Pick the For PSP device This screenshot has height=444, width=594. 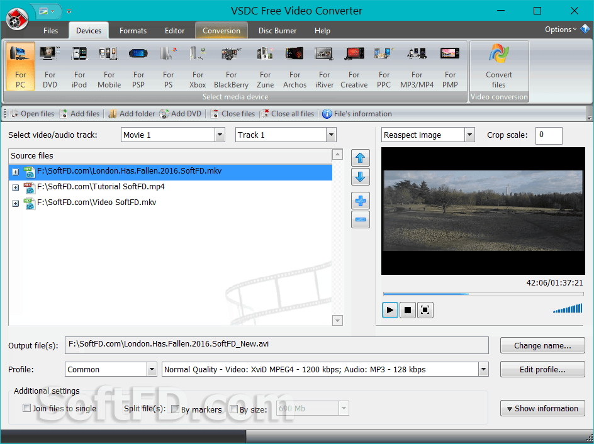click(x=138, y=66)
